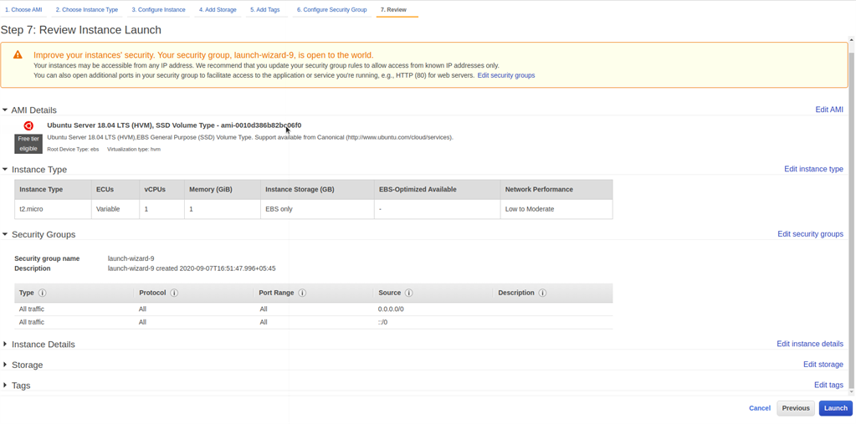Click the info icon beside Port Range
Viewport: 856px width, 424px height.
(302, 293)
